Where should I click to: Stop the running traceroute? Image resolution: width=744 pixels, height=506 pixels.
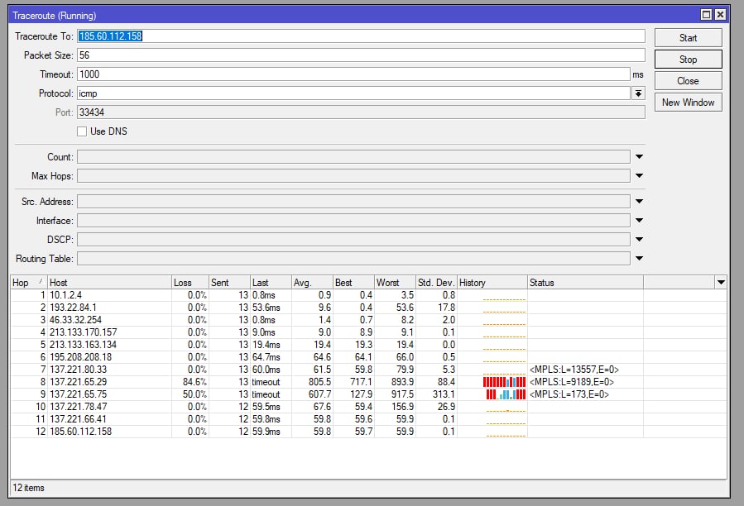click(x=688, y=60)
